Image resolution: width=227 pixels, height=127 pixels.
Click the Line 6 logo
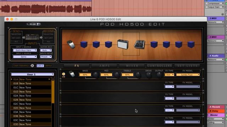point(33,24)
